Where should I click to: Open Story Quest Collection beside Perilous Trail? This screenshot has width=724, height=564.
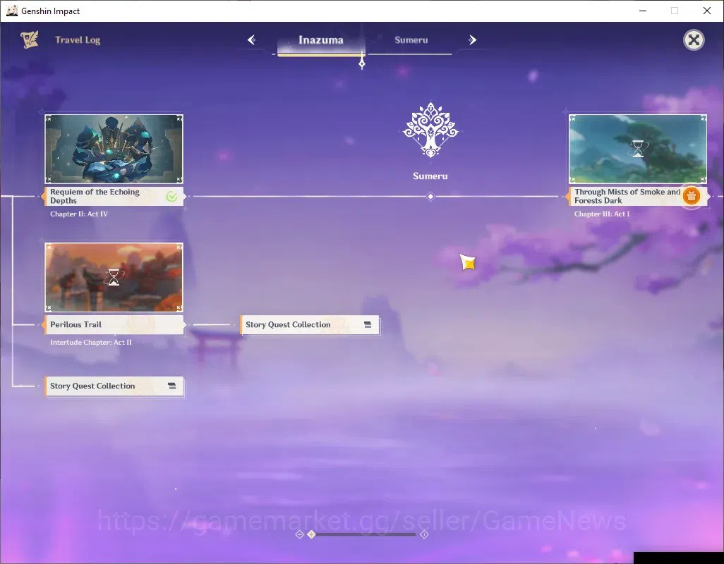pos(310,325)
